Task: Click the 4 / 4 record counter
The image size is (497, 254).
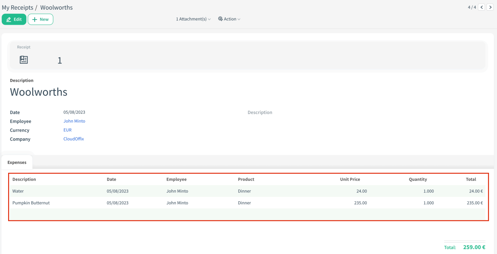Action: (x=472, y=7)
